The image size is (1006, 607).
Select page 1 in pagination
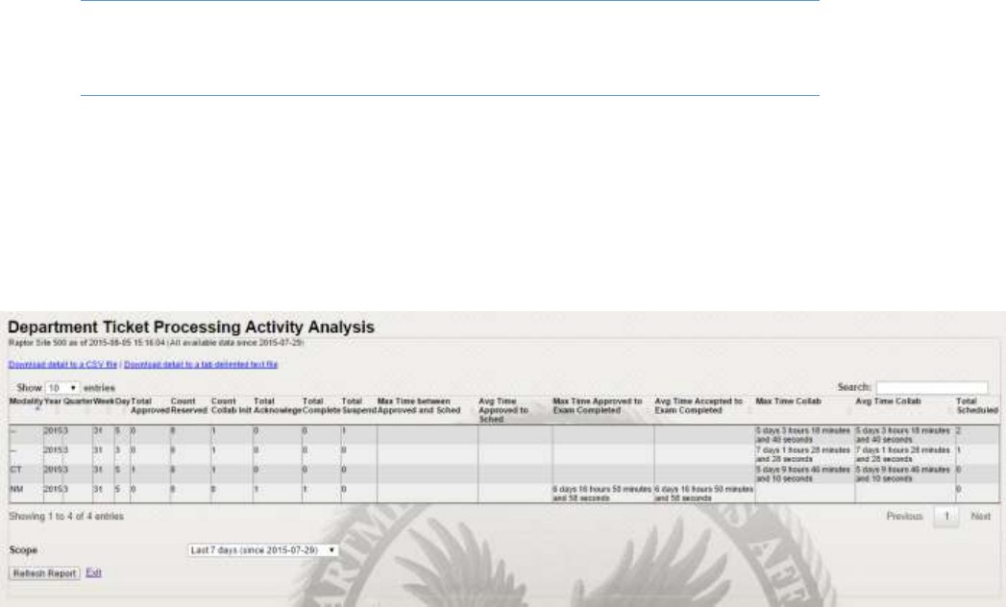[x=946, y=517]
